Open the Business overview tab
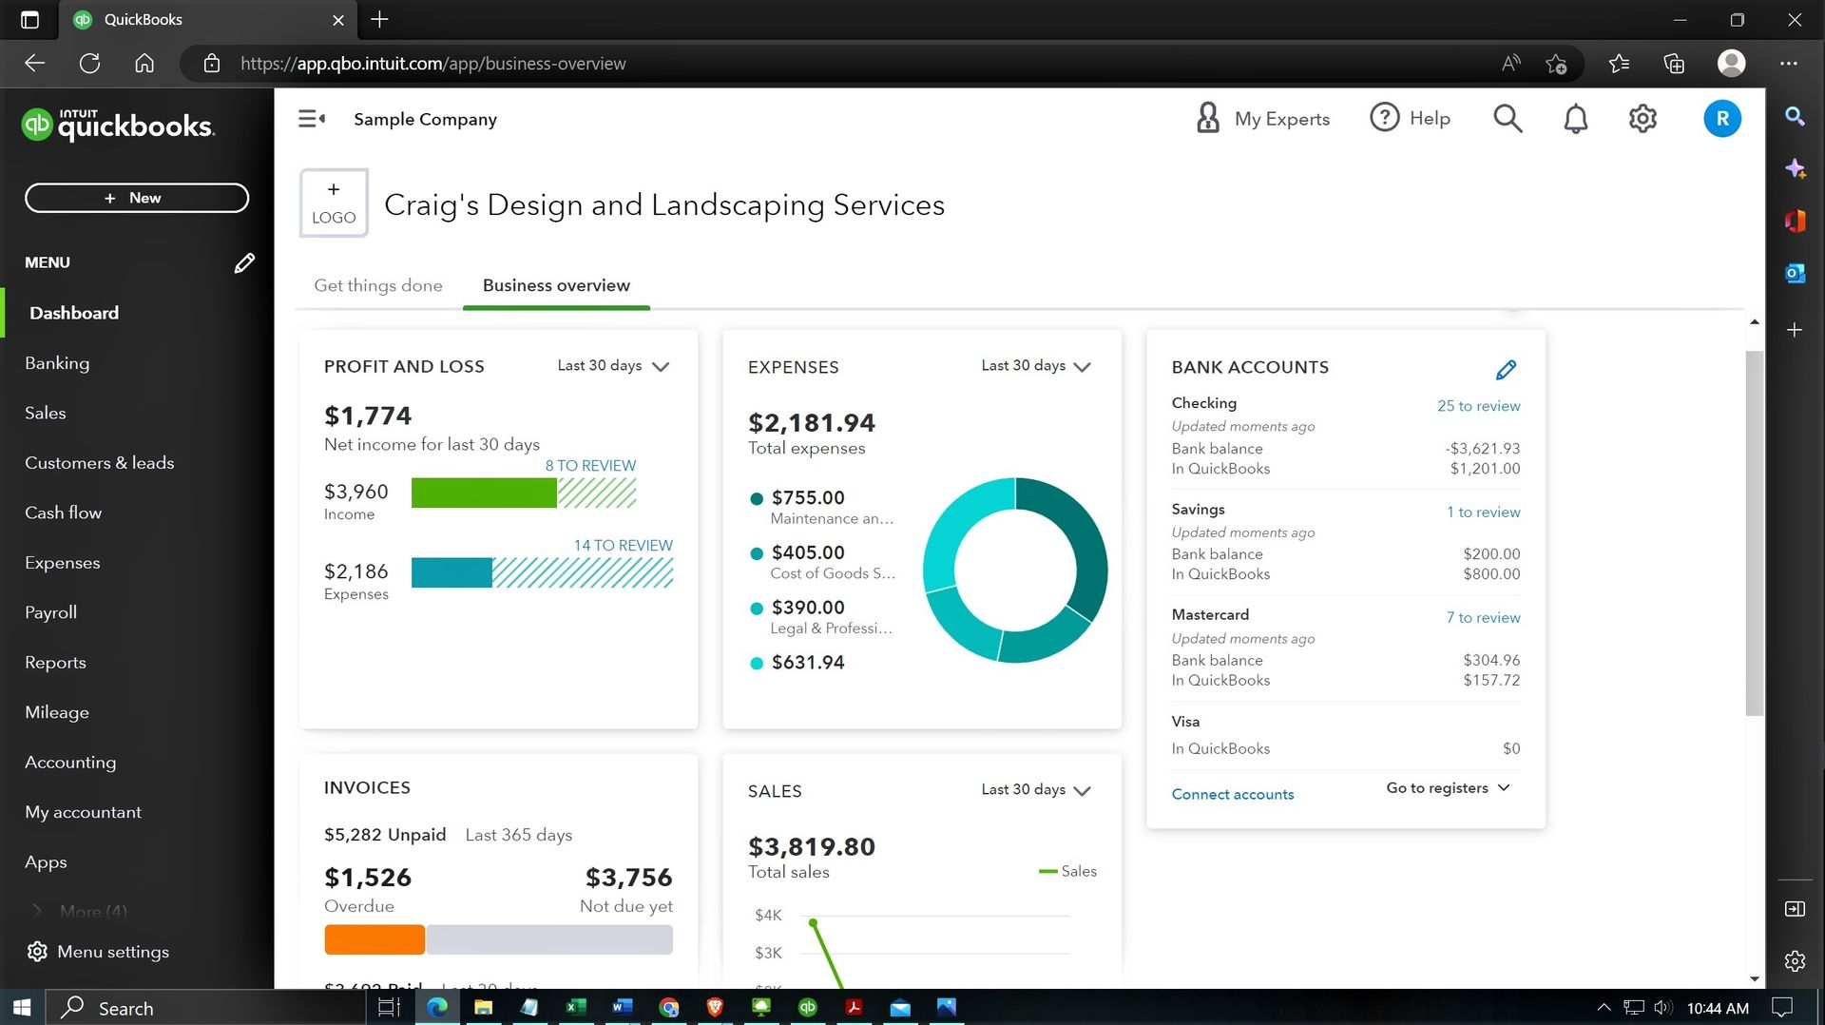Screen dimensions: 1825x1025 (x=555, y=285)
